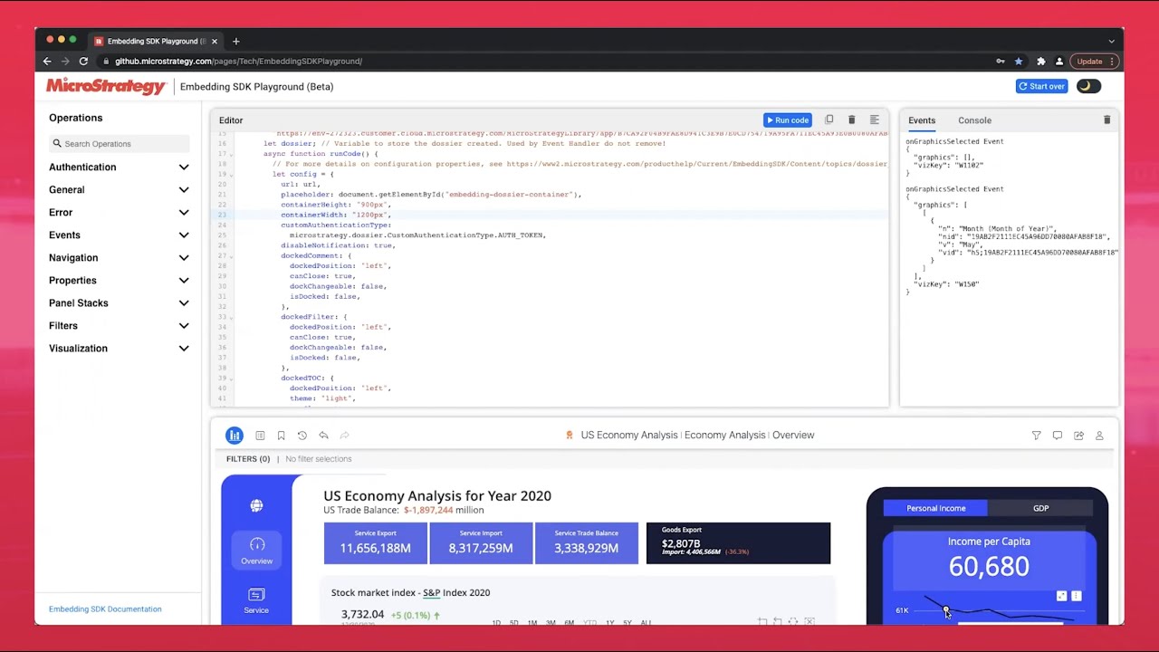This screenshot has height=652, width=1159.
Task: Open the browser extensions puzzle icon
Action: click(x=1040, y=62)
